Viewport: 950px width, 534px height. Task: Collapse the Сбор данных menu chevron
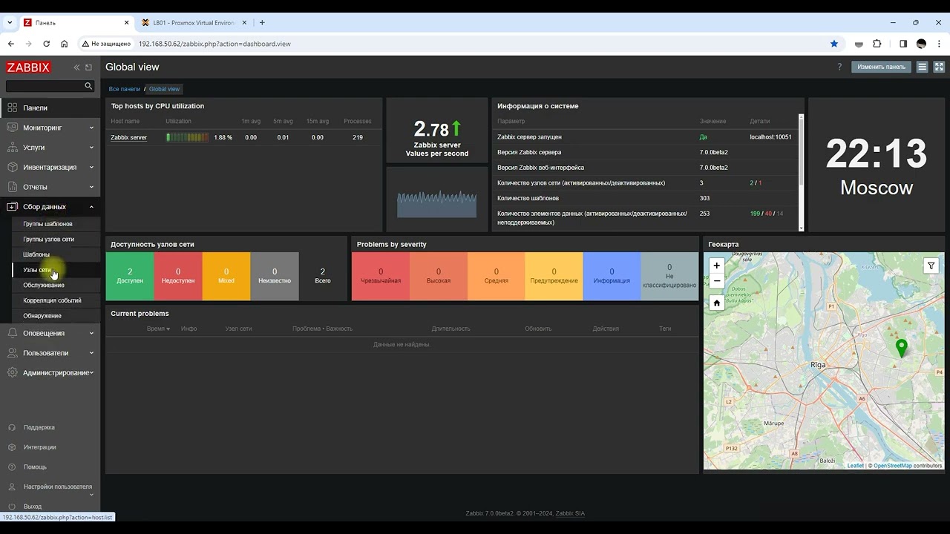coord(91,207)
